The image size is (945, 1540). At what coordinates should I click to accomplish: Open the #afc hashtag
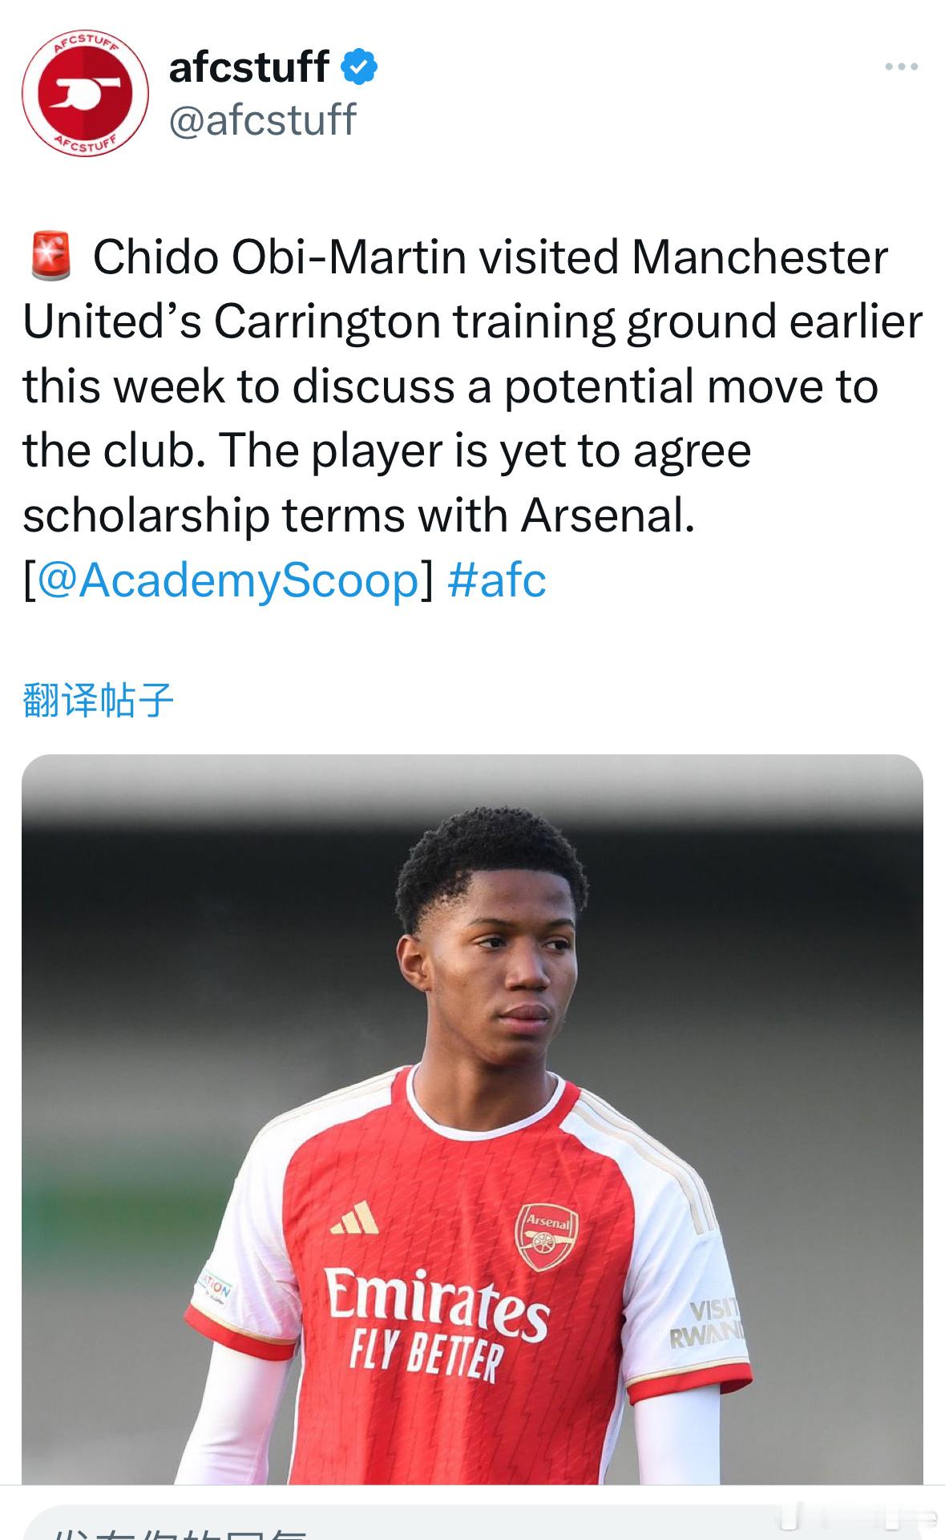pos(497,580)
